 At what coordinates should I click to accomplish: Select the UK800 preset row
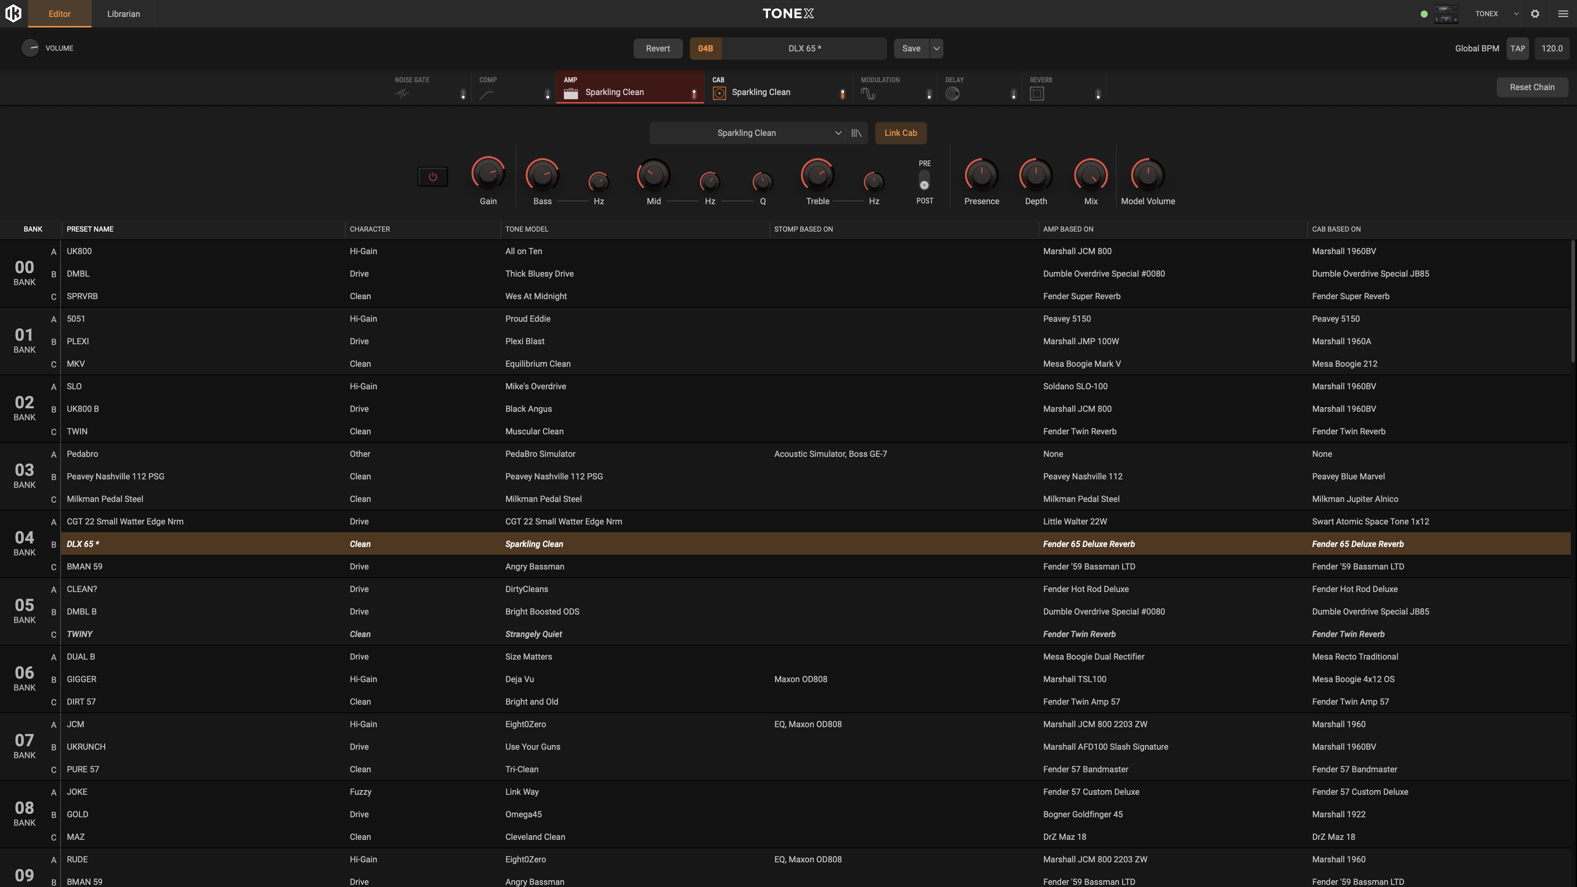point(816,251)
